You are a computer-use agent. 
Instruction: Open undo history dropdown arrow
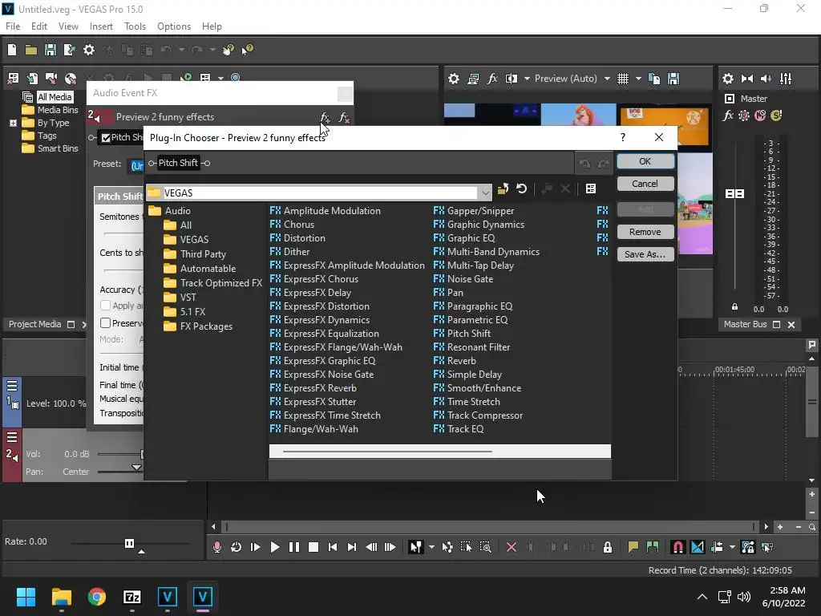(x=181, y=50)
